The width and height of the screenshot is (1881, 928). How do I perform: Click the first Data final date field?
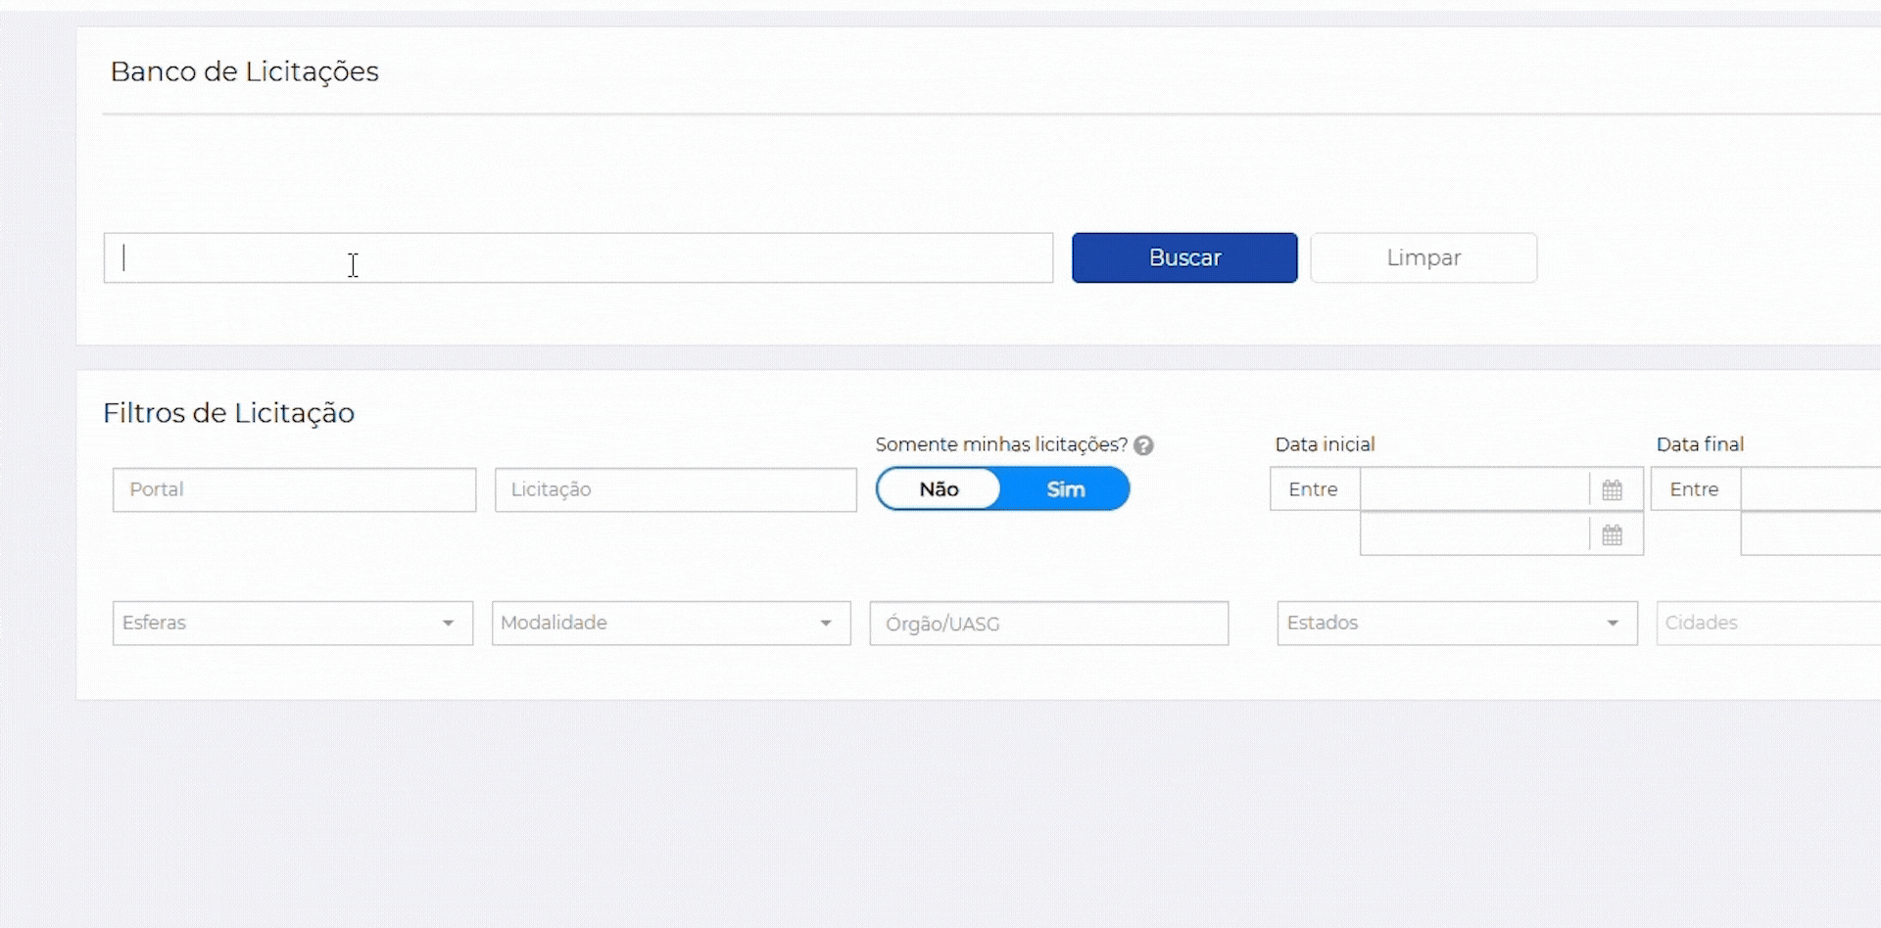point(1810,489)
